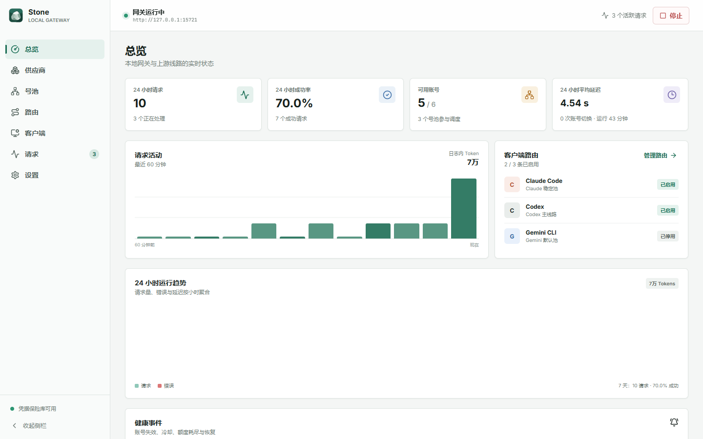Open the 总览 overview menu item

click(55, 49)
